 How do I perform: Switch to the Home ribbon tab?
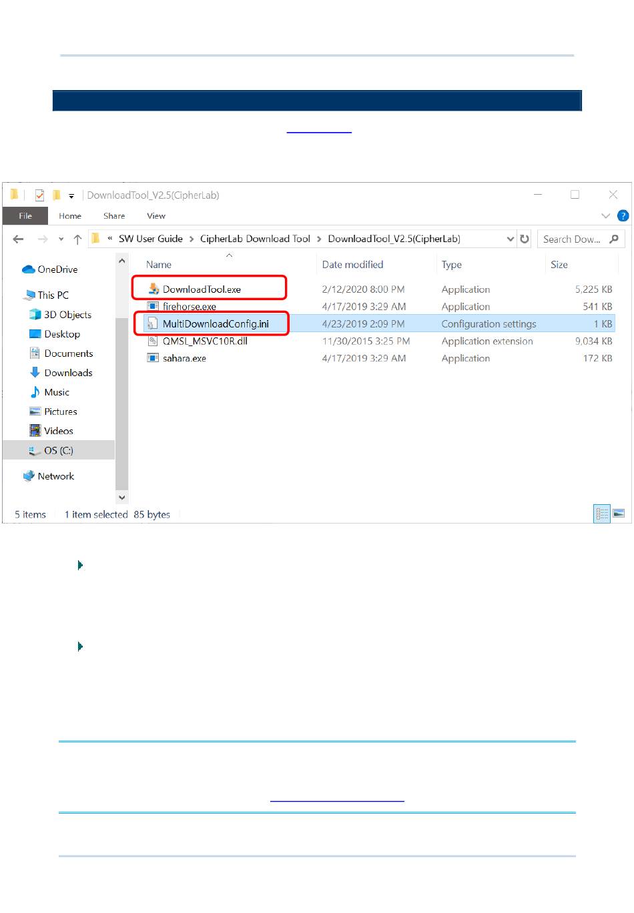click(70, 216)
